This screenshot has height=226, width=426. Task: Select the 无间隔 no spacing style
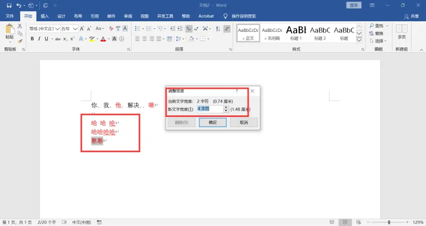(x=272, y=33)
